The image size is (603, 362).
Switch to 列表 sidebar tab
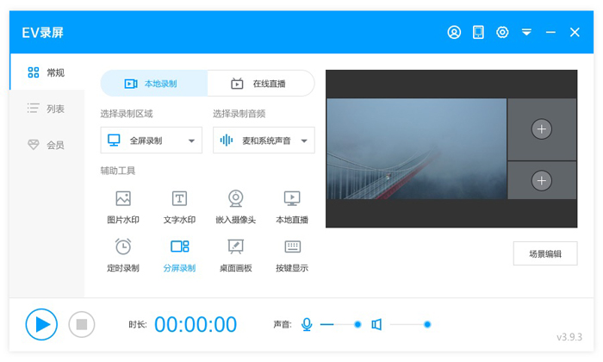click(47, 109)
